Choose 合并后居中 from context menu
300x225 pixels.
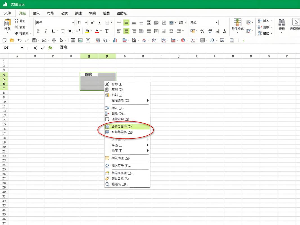(121, 127)
